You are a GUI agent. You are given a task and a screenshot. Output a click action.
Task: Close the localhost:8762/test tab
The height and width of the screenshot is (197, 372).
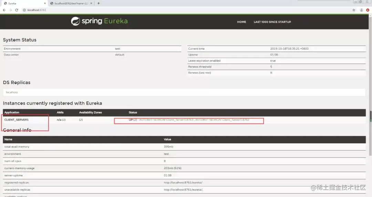91,3
